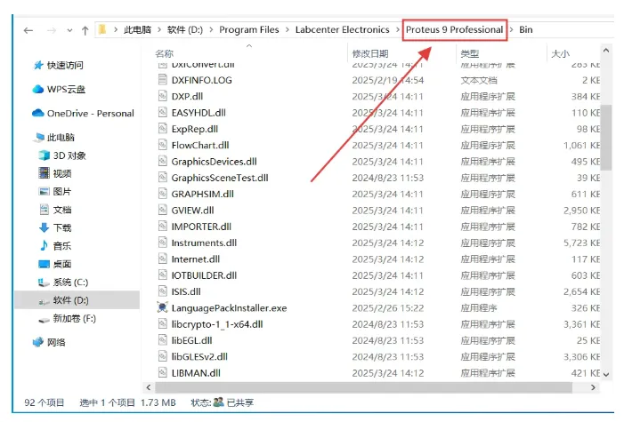Expand chevron after Proteus 9 Professional

[511, 30]
